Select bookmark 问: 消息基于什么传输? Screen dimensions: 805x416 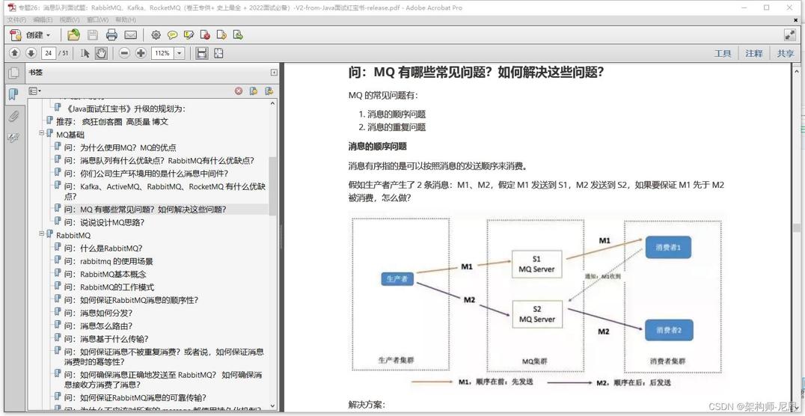click(106, 338)
